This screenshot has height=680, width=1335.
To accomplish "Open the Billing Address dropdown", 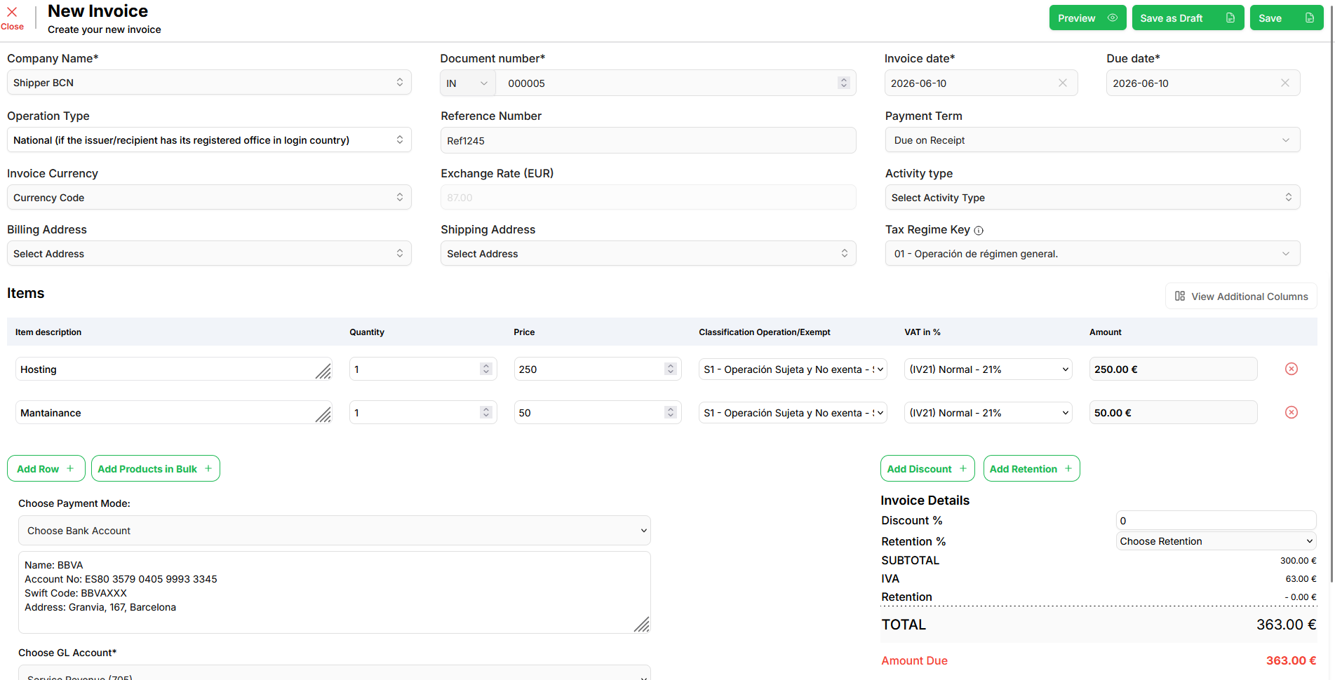I will (x=209, y=254).
